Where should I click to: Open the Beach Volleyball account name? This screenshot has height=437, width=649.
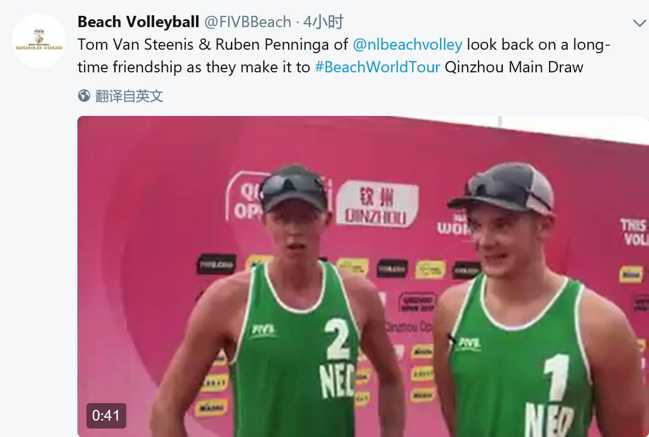(x=138, y=21)
